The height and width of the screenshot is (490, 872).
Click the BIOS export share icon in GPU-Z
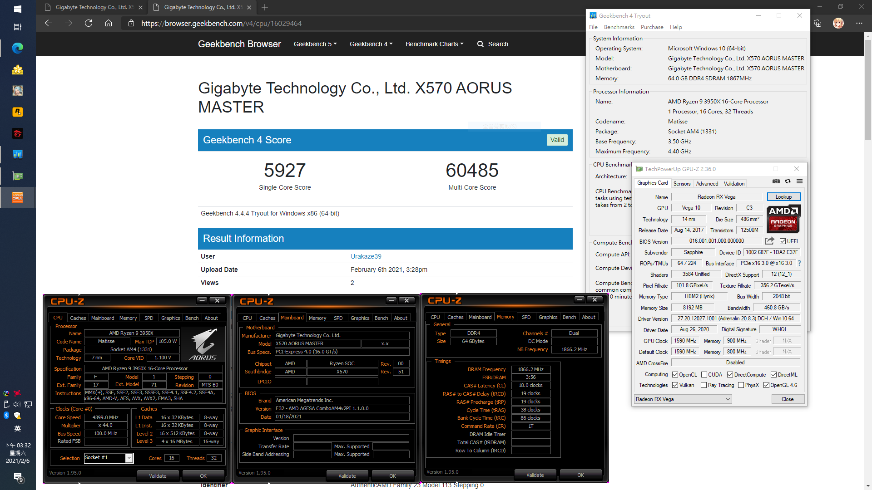(769, 241)
